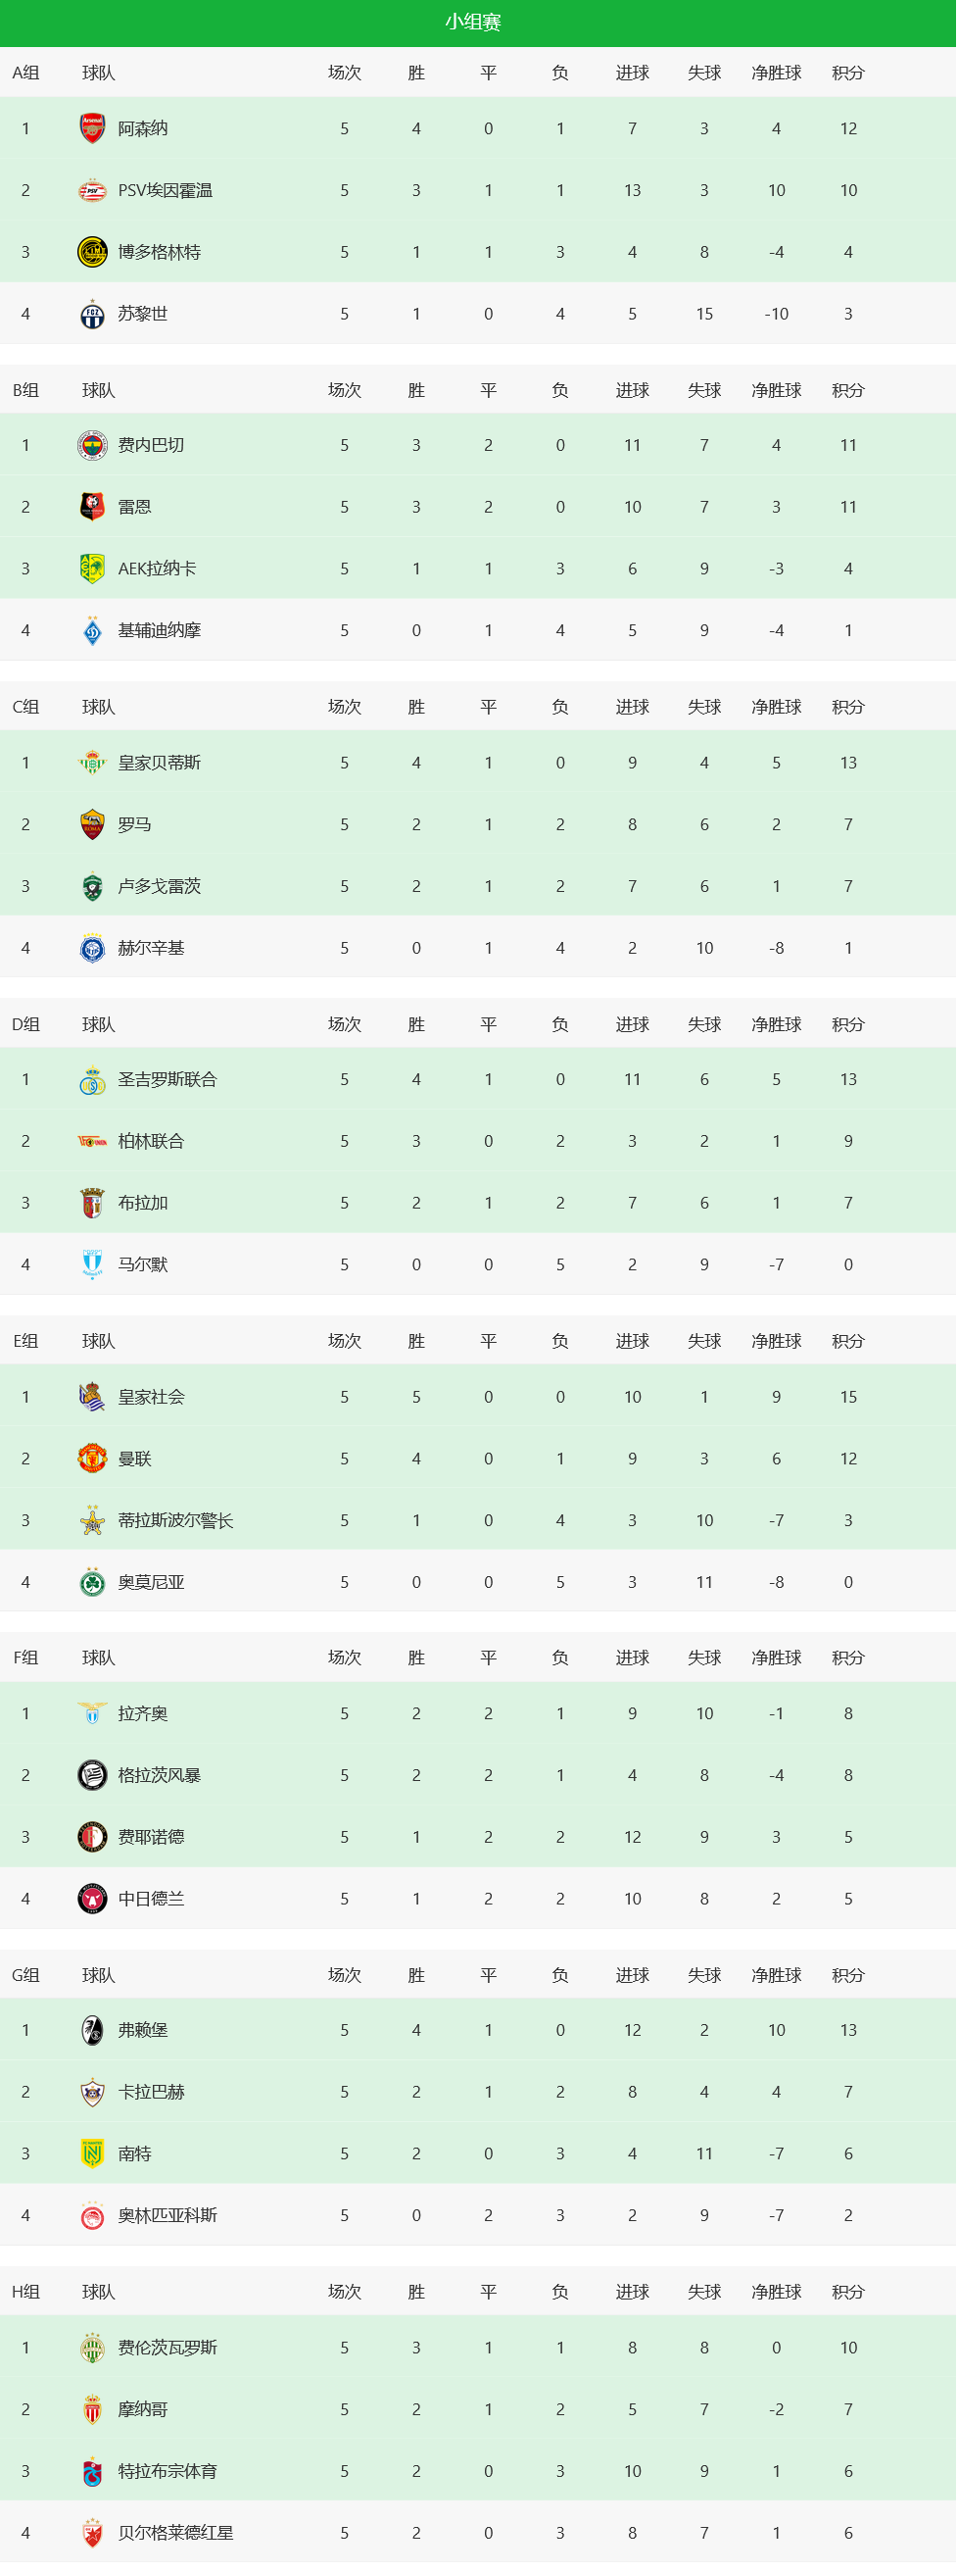Click the 净胜球 header in H组 table

coord(777,2293)
